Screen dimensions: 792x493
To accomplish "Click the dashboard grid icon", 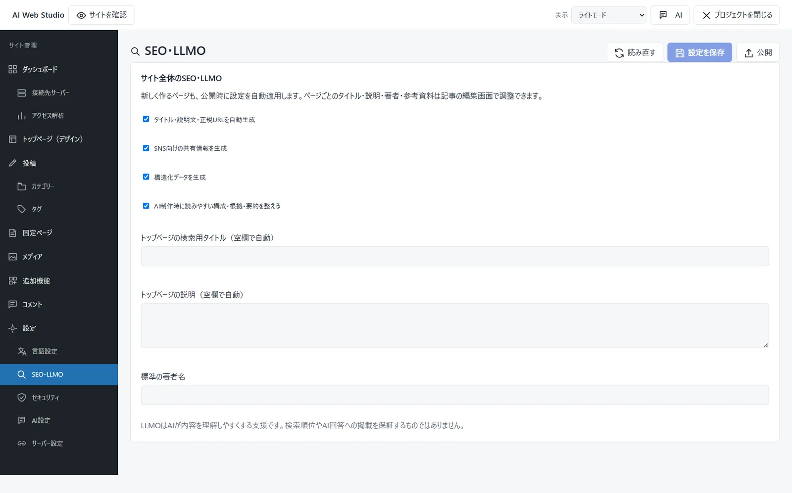I will (13, 69).
